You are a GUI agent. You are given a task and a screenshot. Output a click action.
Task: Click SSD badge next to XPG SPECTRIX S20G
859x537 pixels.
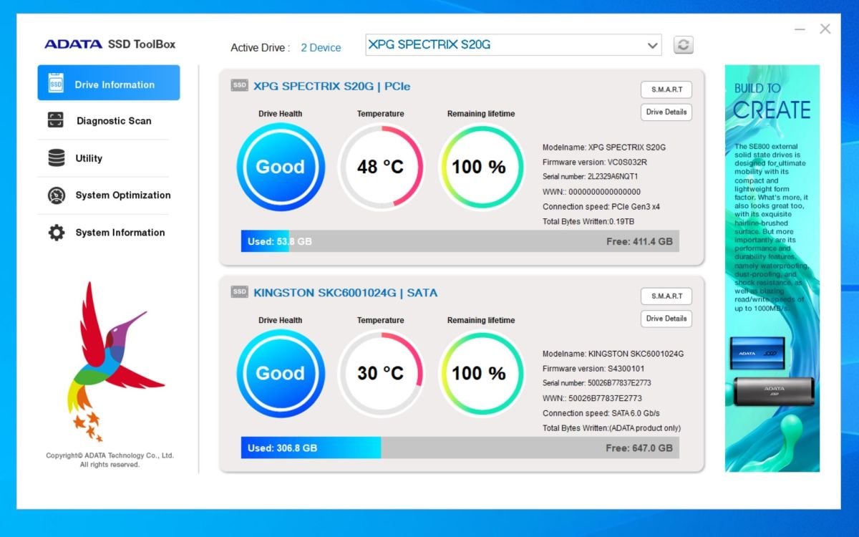(239, 86)
